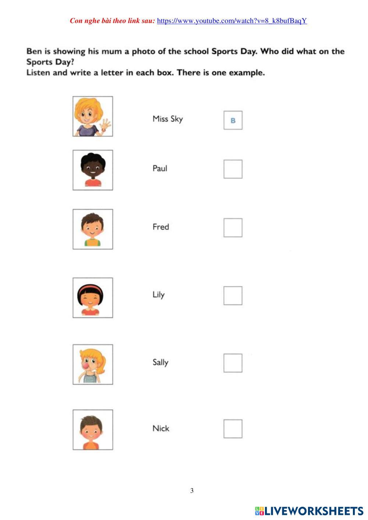Open the YouTube listening link
This screenshot has height=520, width=368.
point(232,21)
